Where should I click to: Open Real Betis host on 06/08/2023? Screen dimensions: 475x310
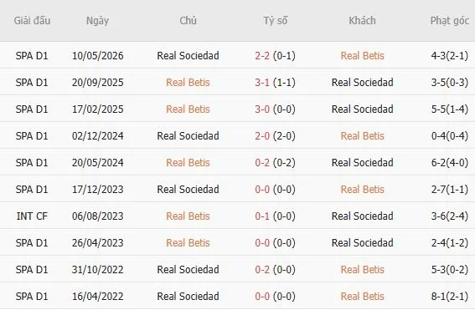188,216
